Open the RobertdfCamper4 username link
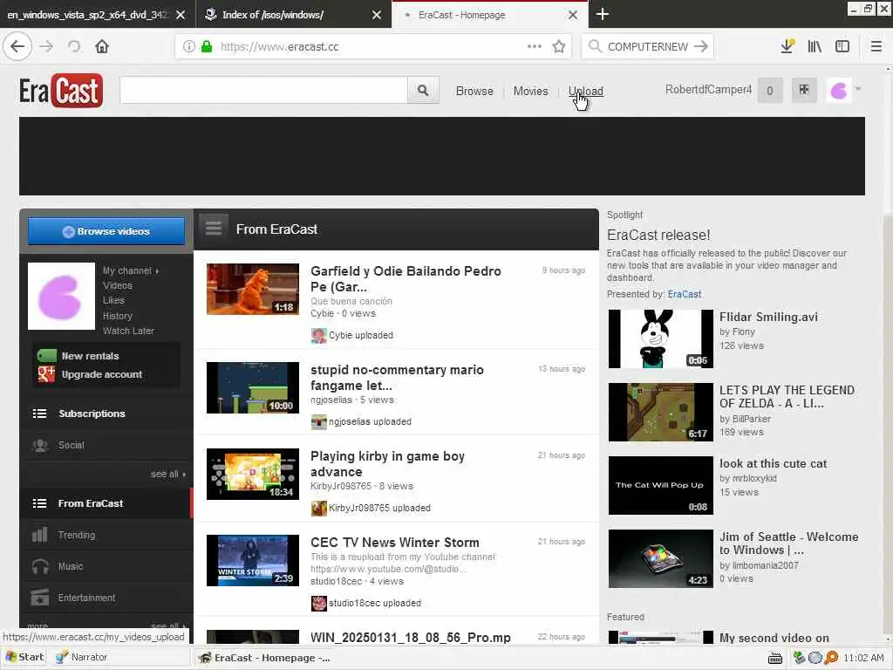 [x=708, y=90]
